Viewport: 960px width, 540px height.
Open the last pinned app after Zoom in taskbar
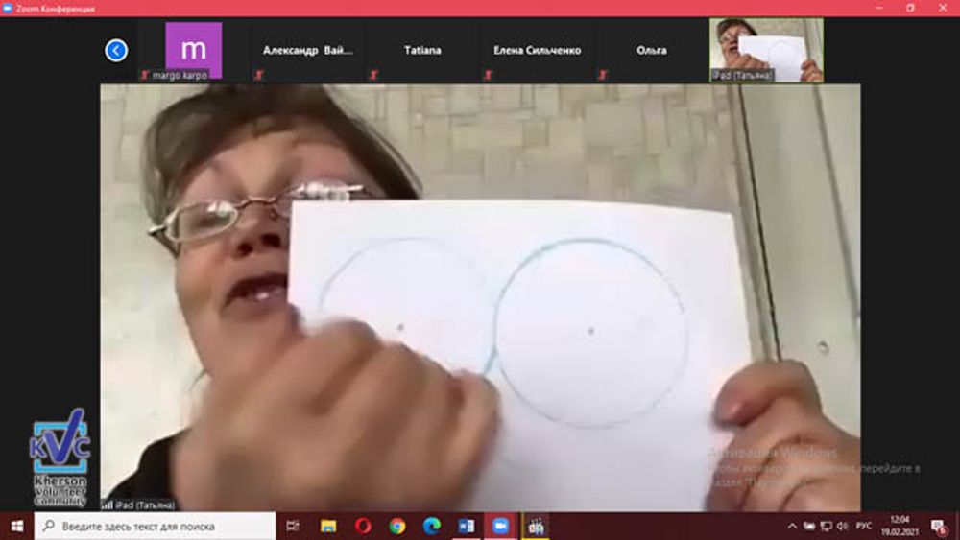(x=537, y=526)
